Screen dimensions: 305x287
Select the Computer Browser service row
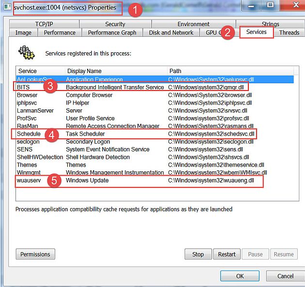coord(155,95)
